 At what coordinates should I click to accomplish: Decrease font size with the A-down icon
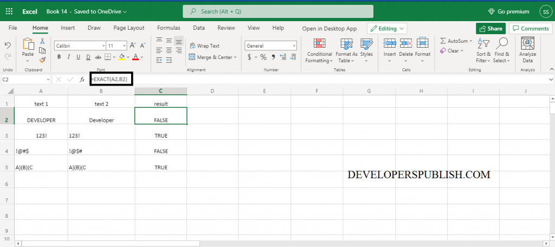coord(143,45)
